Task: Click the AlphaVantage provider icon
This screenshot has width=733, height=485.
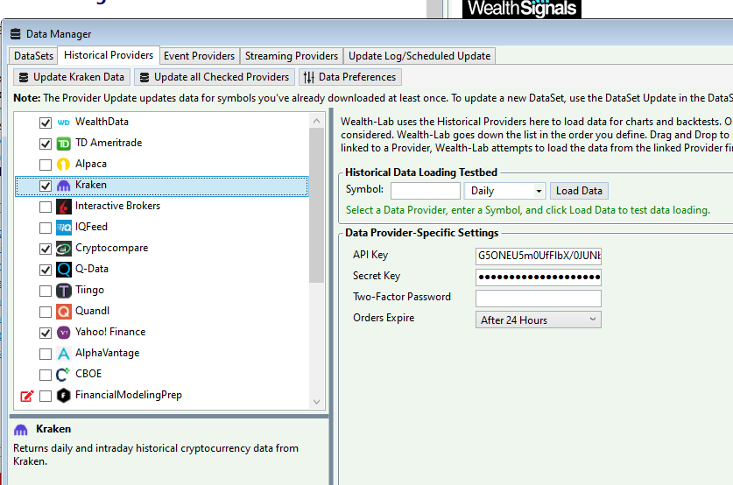Action: [x=64, y=354]
